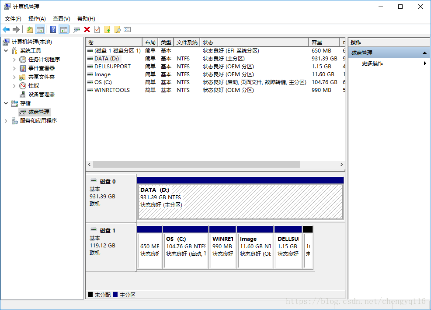
Task: Select 设备管理器 in the tree
Action: coord(41,95)
